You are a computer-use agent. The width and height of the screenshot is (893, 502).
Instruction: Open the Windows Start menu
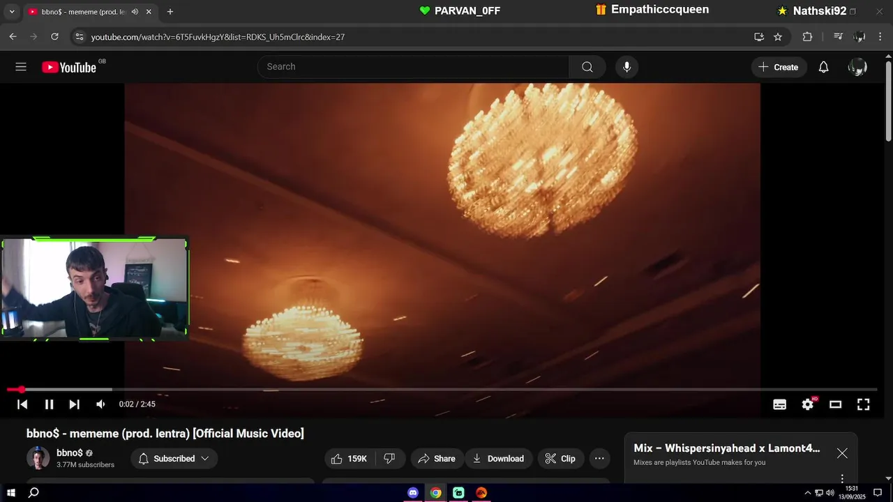click(11, 492)
